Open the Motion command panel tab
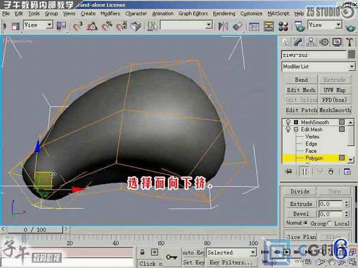Image resolution: width=358 pixels, height=268 pixels. 324,42
